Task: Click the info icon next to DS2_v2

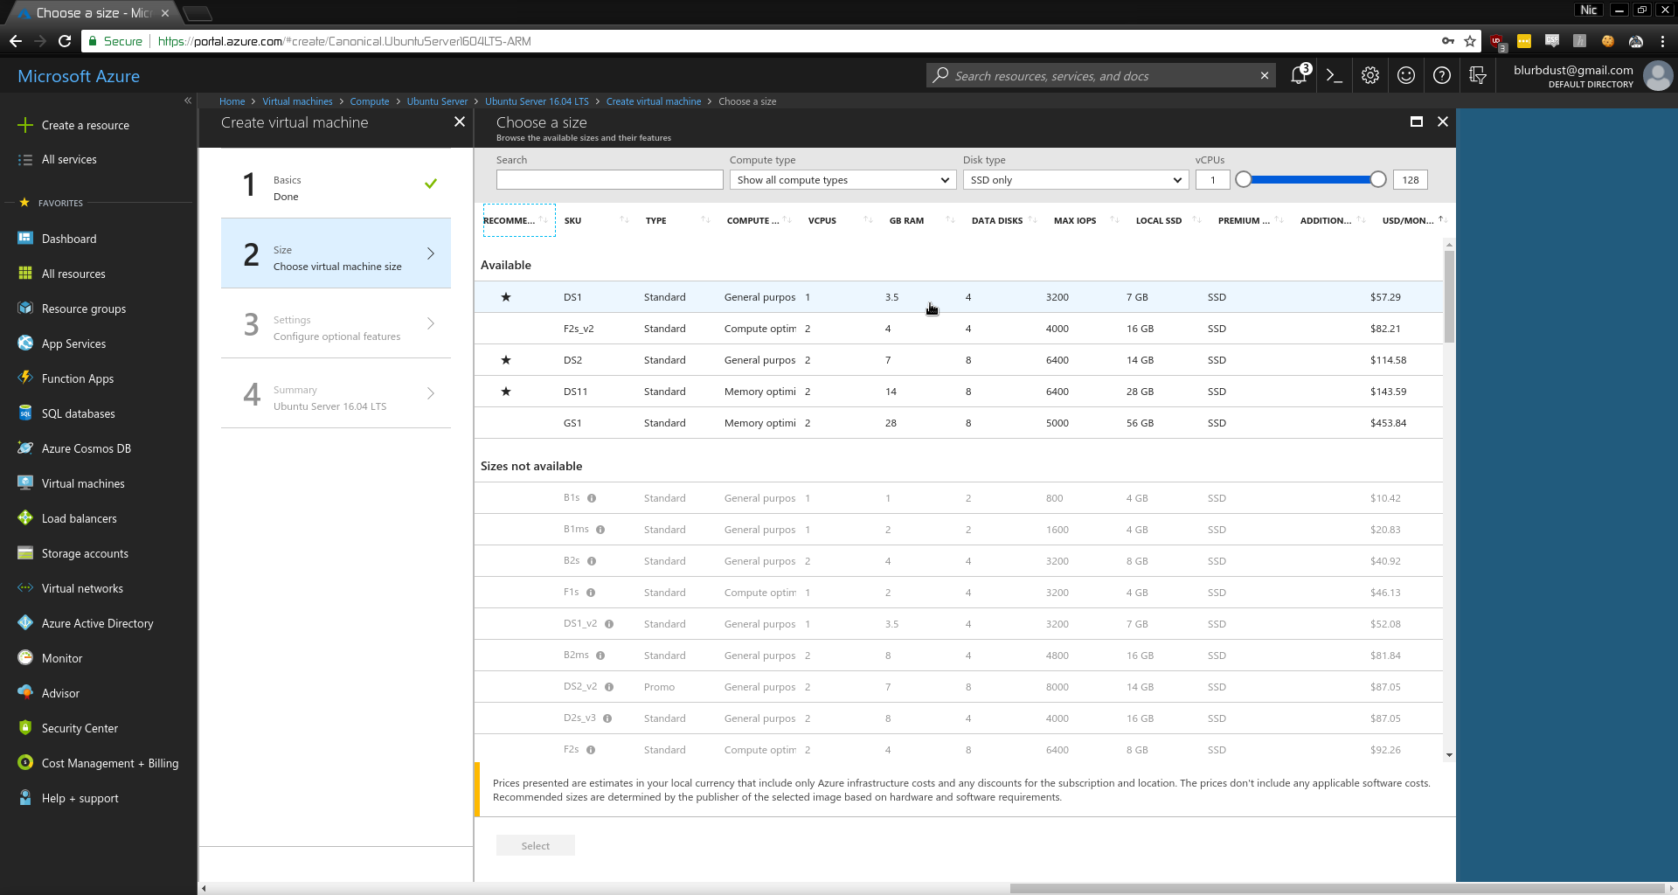Action: [x=609, y=687]
